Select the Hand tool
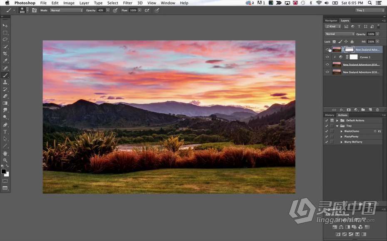The width and height of the screenshot is (387, 241). click(x=5, y=153)
